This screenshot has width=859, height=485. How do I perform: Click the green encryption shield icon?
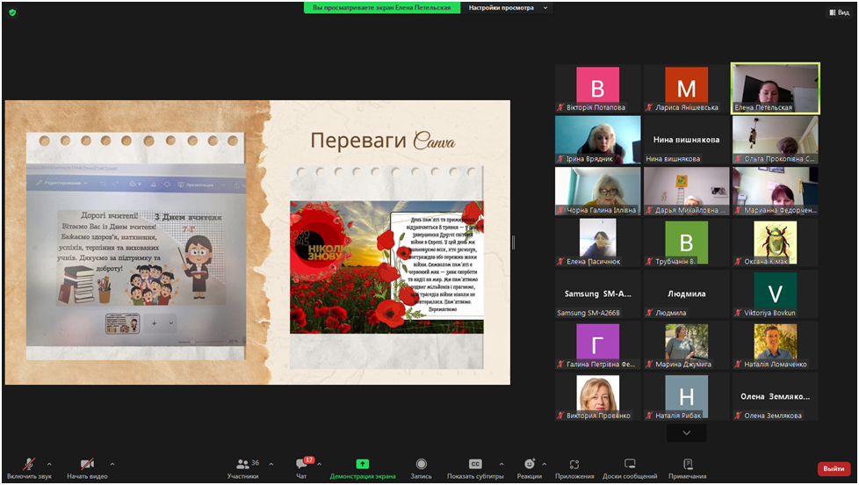(x=12, y=12)
